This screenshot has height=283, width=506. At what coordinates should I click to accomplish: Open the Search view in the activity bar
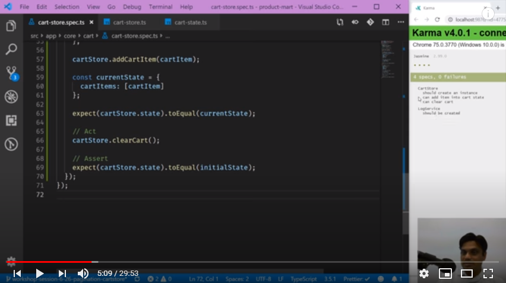pyautogui.click(x=11, y=49)
